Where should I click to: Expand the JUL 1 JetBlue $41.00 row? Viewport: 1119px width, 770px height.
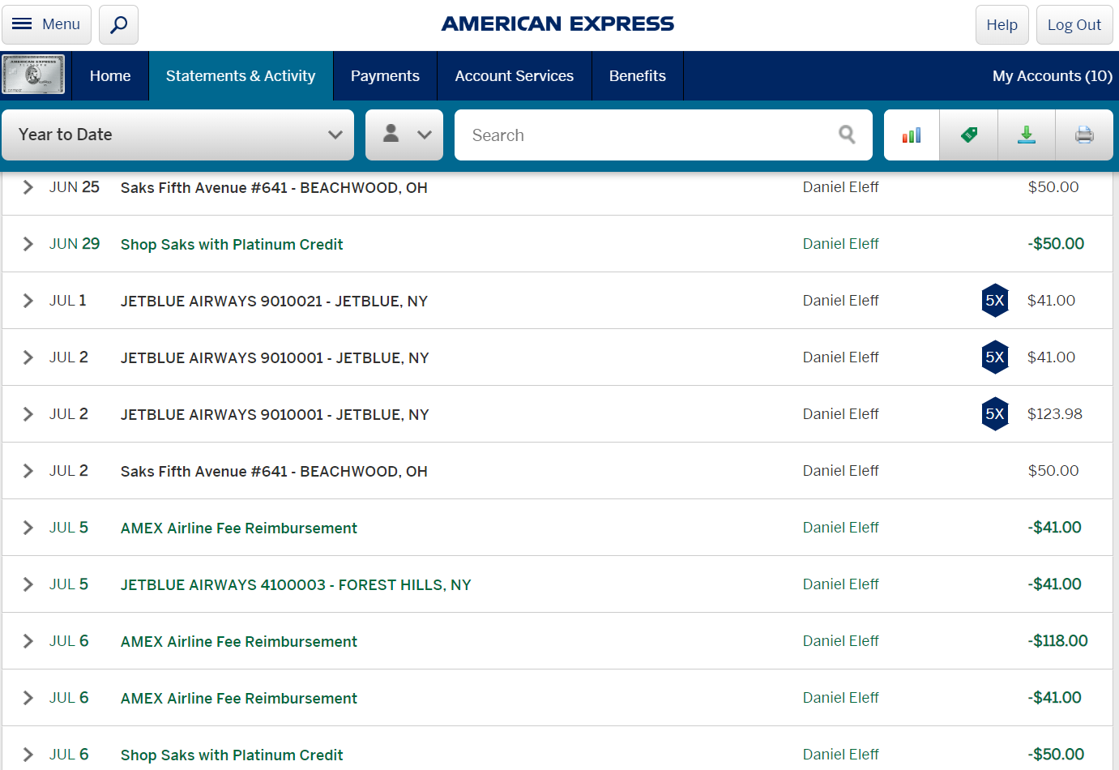tap(28, 301)
